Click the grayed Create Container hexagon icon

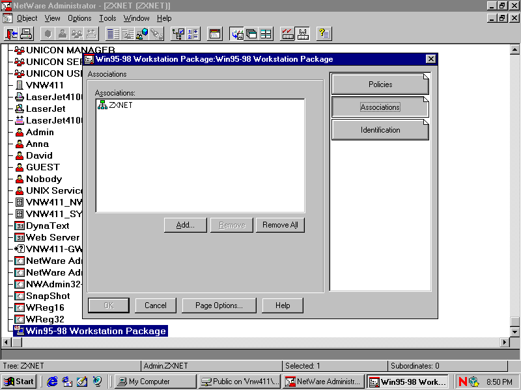coord(48,34)
